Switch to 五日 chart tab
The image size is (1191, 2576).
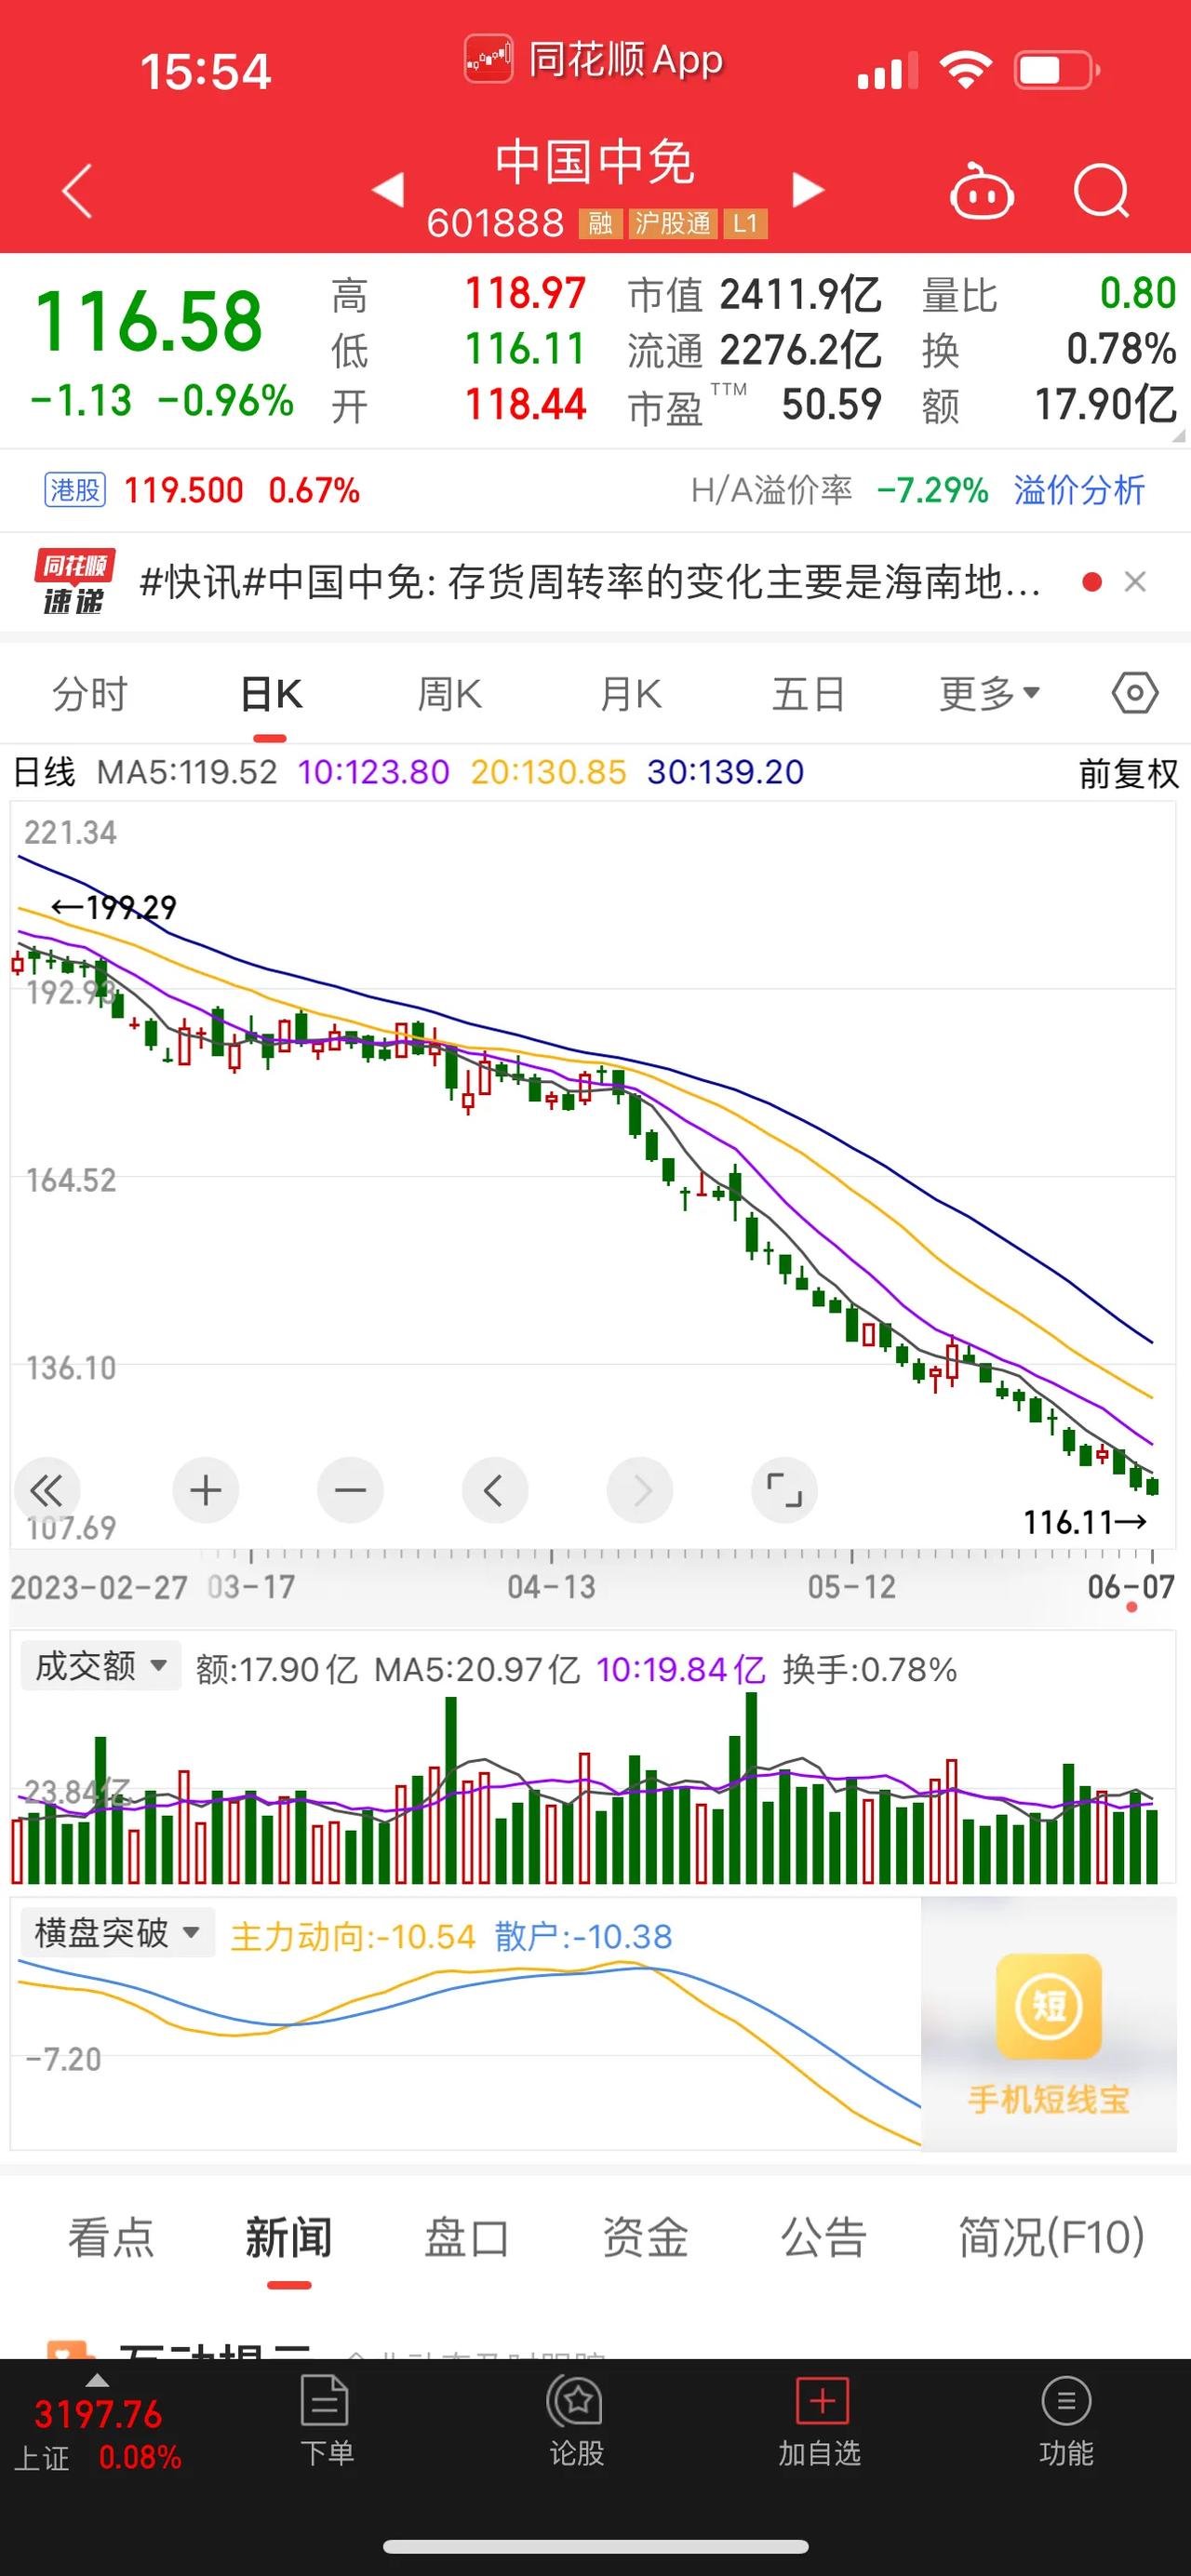[x=808, y=693]
